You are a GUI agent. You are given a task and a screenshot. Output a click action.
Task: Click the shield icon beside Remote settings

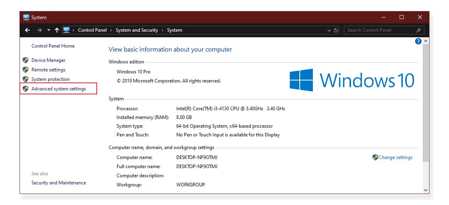point(25,69)
